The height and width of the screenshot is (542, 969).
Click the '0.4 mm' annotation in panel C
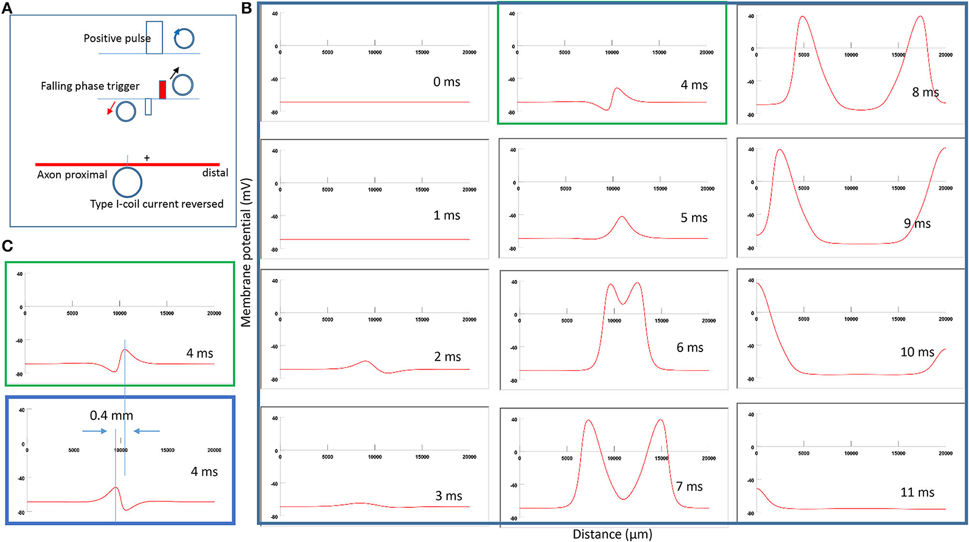coord(111,415)
